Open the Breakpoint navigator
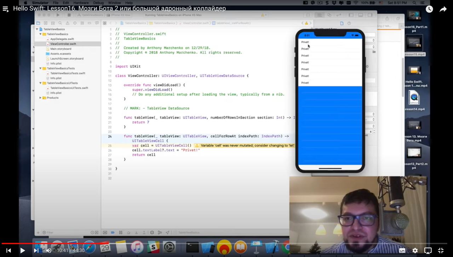The image size is (453, 257). coord(89,23)
